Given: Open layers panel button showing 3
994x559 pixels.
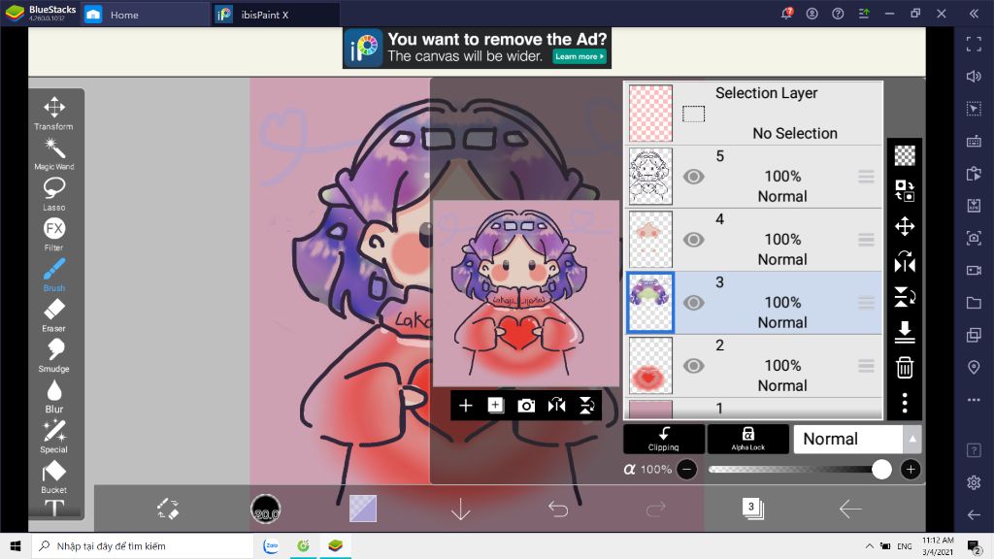Looking at the screenshot, I should pyautogui.click(x=752, y=509).
